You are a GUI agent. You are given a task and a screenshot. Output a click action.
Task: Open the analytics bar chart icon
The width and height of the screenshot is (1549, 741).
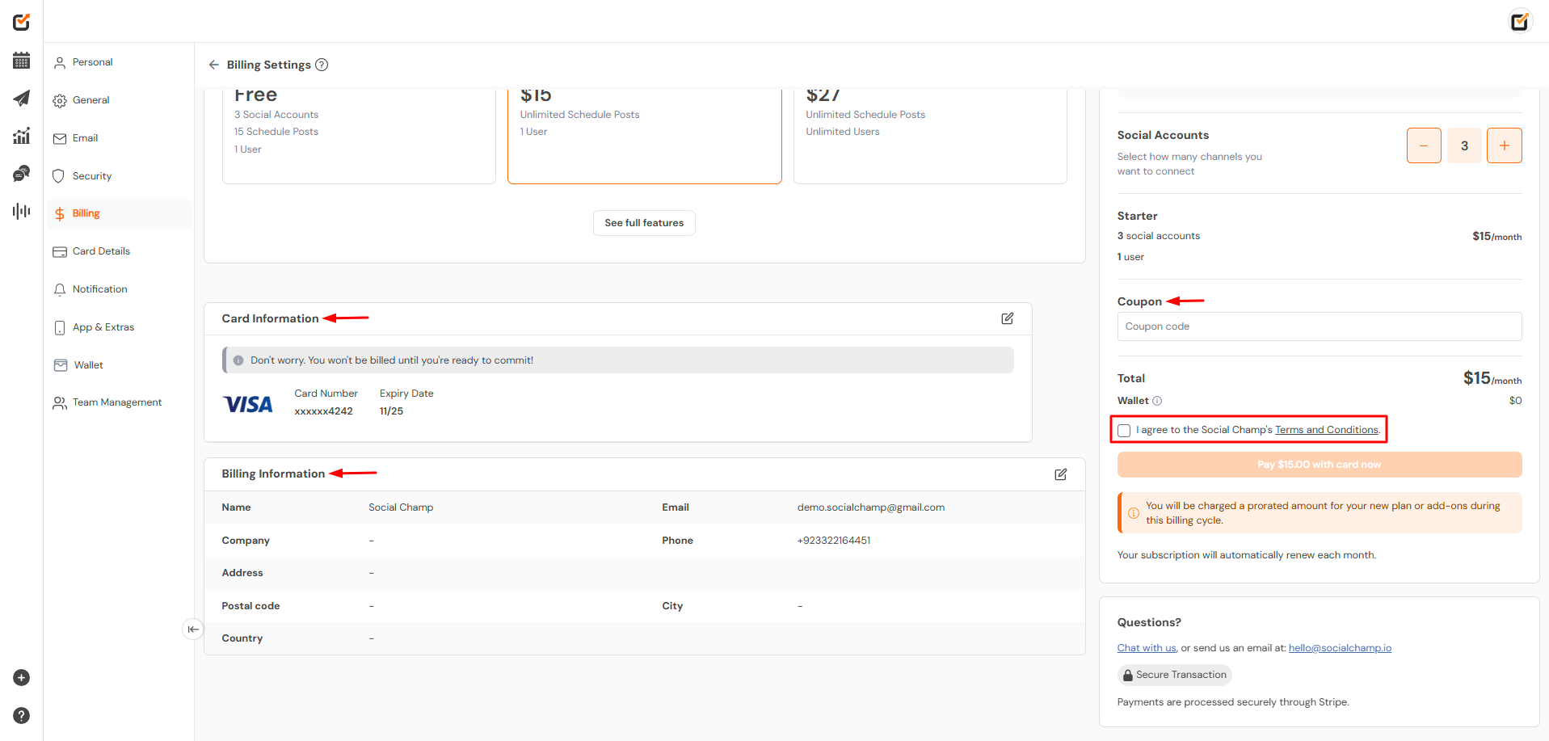[22, 136]
